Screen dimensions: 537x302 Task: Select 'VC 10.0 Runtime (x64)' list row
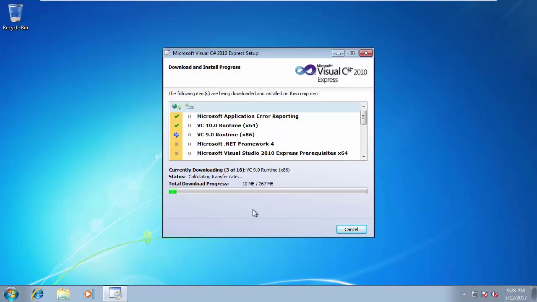[x=265, y=125]
